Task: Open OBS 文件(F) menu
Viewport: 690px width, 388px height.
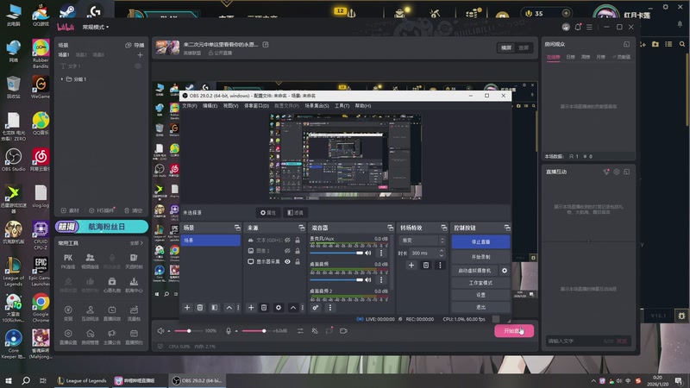Action: pos(190,106)
